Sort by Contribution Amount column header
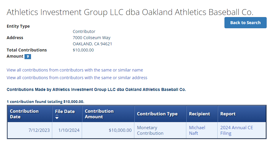 tap(99, 114)
